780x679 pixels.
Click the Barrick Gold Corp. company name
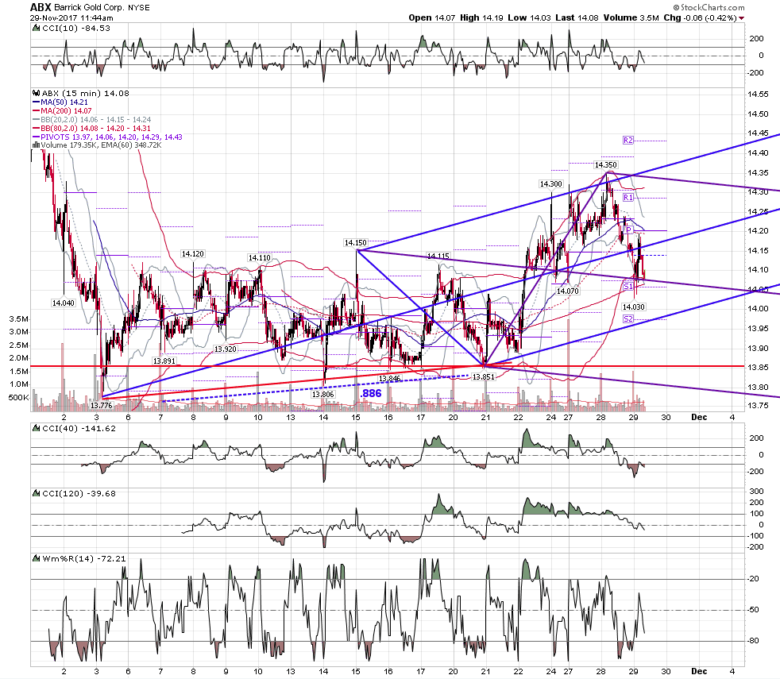point(89,7)
